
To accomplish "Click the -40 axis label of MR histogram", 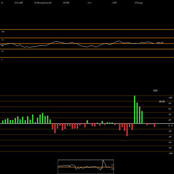I will [x=170, y=137].
